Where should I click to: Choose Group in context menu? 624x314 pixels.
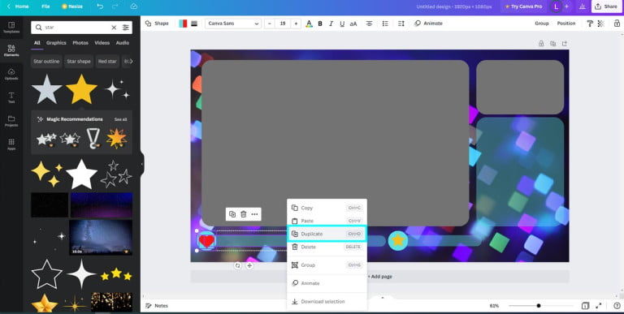[x=327, y=265]
